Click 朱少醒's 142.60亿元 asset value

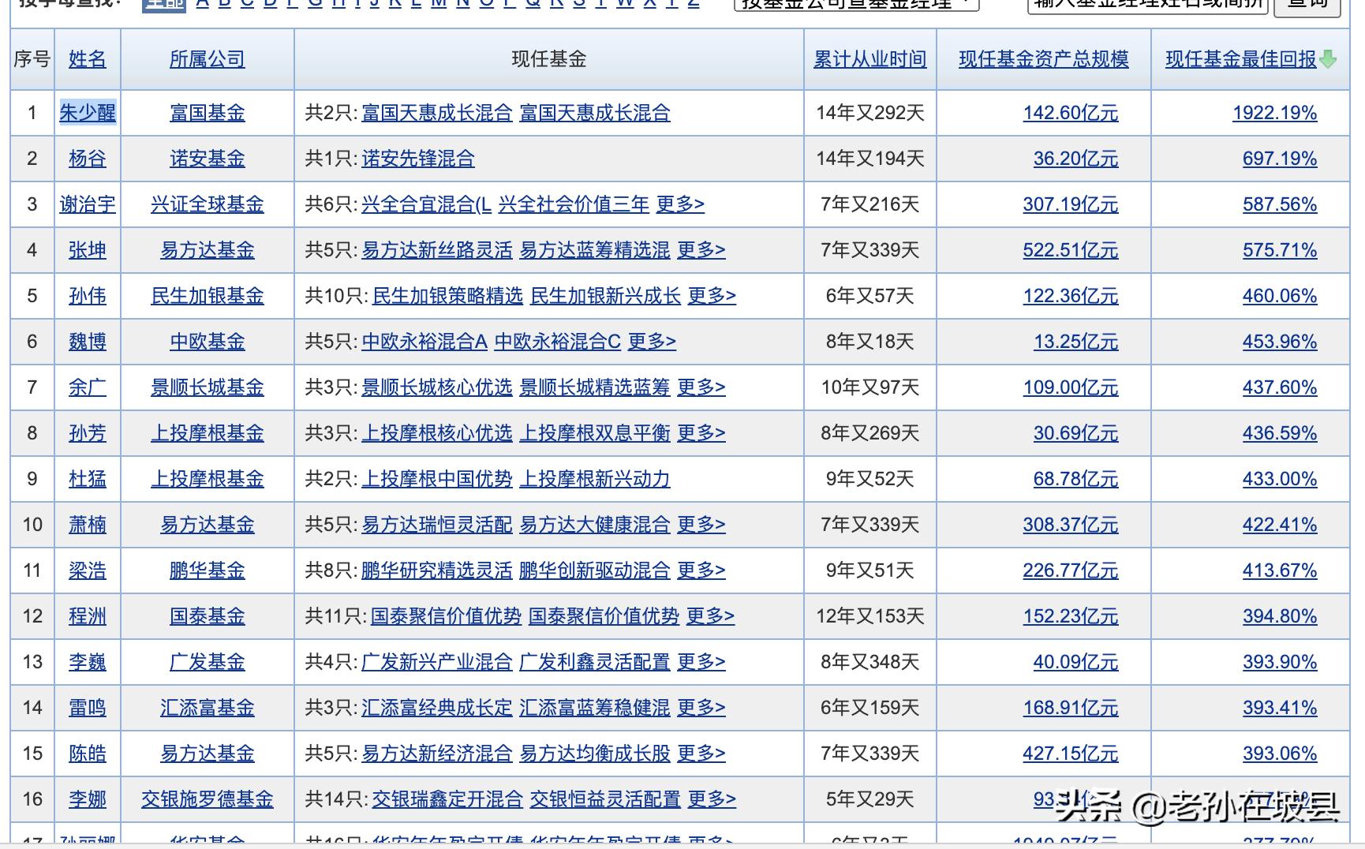pos(1070,113)
